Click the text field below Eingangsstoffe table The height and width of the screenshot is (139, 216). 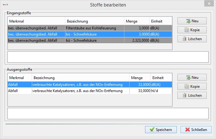pos(108,57)
